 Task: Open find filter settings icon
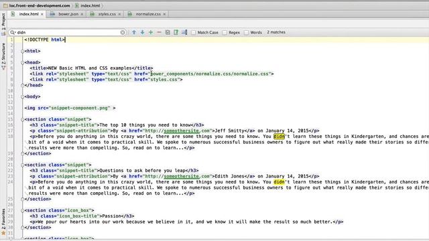(x=184, y=32)
